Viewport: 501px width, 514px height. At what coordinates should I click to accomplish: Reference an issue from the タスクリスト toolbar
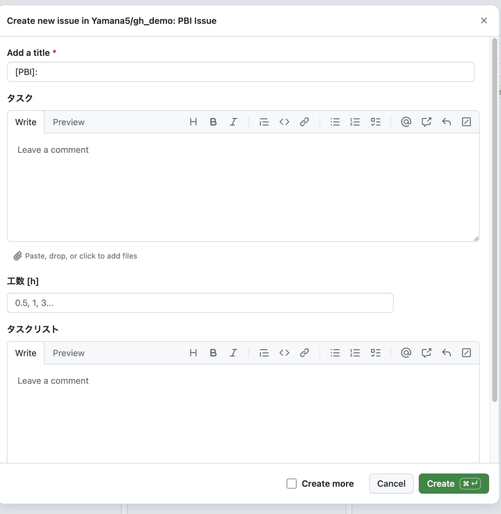coord(426,352)
